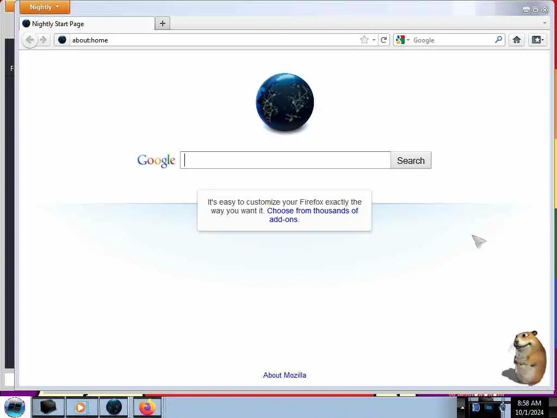Click the site identity globe icon
The image size is (557, 418).
[62, 40]
